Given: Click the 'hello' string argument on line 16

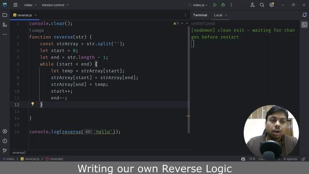Looking at the screenshot, I should click(104, 132).
